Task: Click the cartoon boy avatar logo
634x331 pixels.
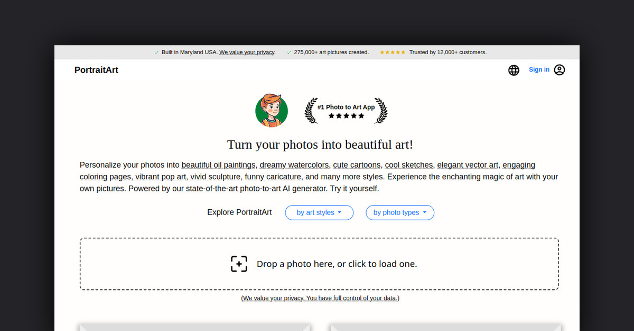Action: [272, 111]
